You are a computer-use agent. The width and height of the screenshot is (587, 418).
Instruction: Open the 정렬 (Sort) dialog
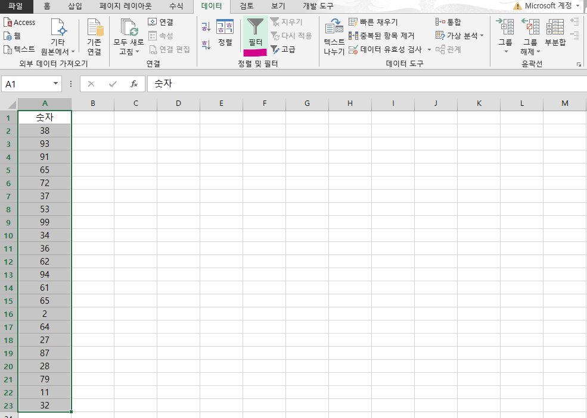click(225, 33)
